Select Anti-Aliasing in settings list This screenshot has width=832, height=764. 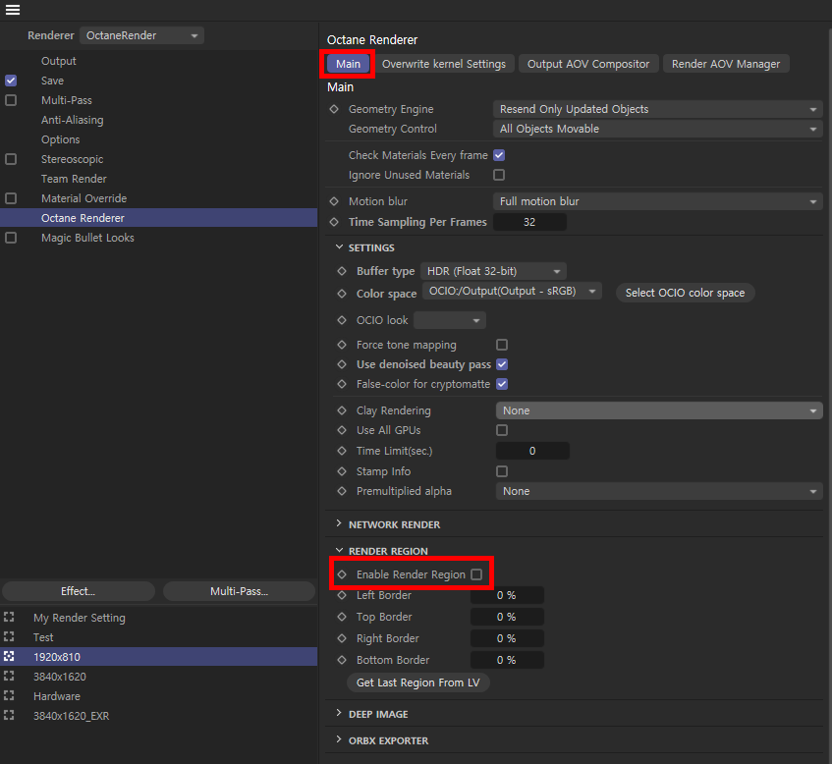(72, 120)
